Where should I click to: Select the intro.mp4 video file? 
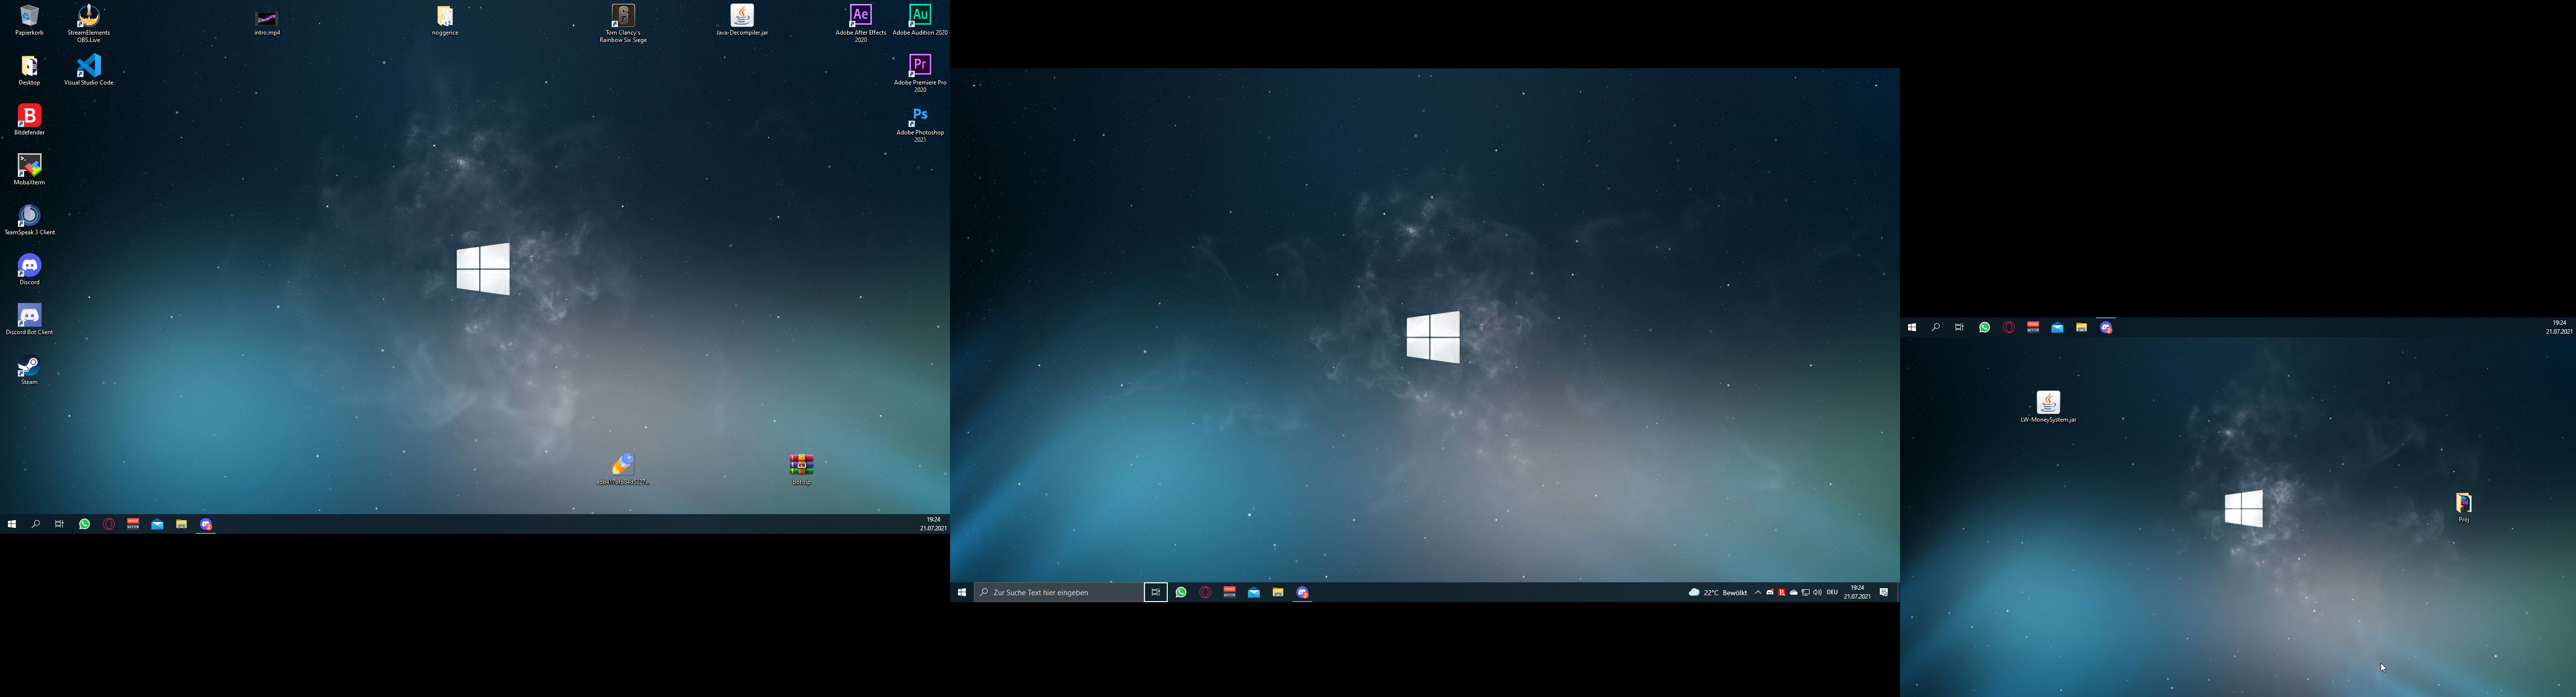pos(267,19)
